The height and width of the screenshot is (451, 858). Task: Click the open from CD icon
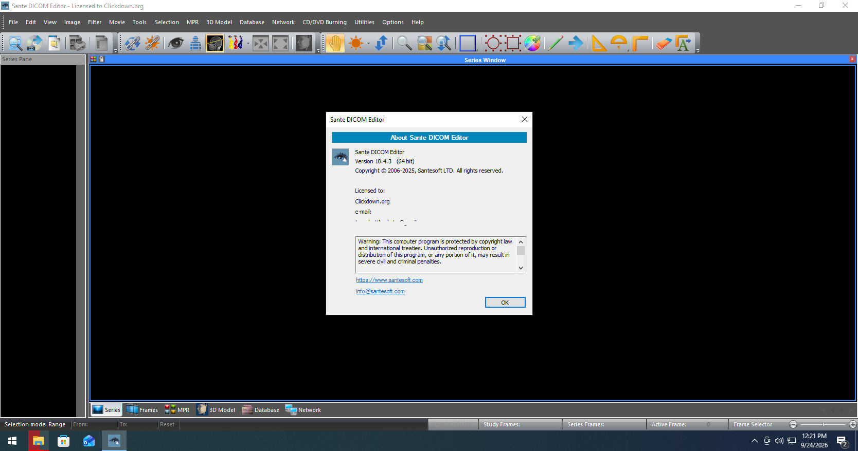point(34,43)
